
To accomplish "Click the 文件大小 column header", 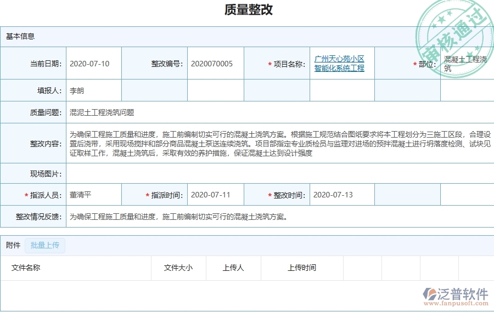I will (x=178, y=268).
